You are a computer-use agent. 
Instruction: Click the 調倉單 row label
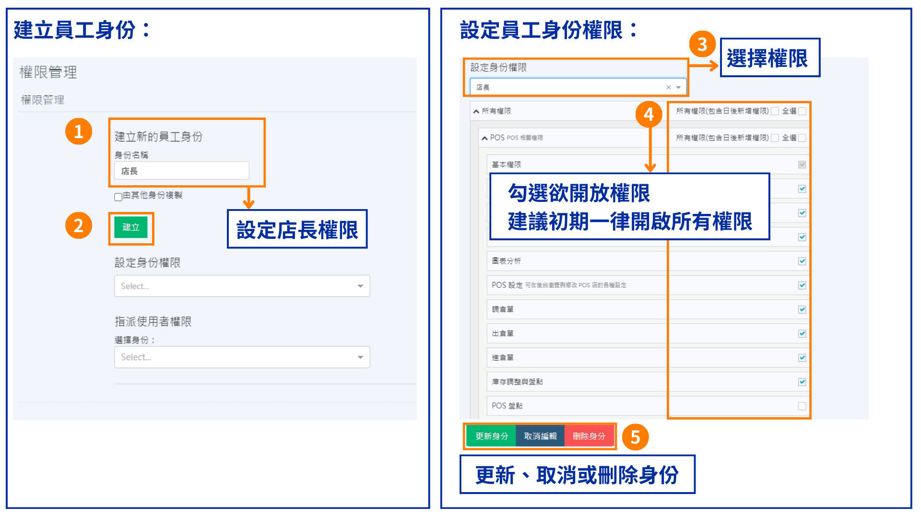pos(503,309)
